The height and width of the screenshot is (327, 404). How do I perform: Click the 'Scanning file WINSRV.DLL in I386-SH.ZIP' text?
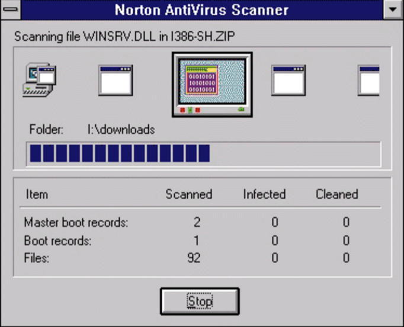coord(124,37)
